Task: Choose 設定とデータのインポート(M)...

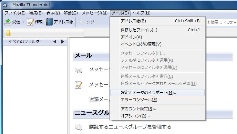Action: coord(158,93)
